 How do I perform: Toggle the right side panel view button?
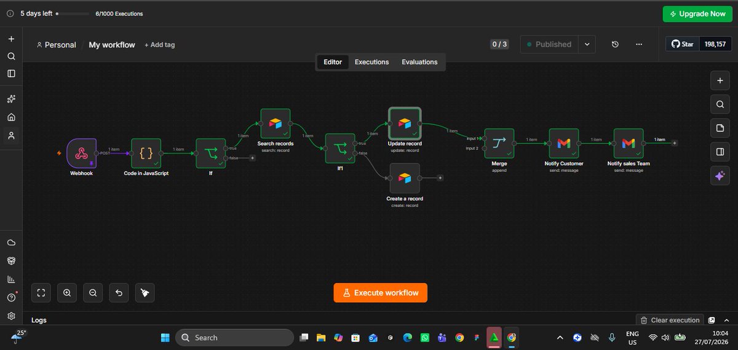tap(720, 152)
